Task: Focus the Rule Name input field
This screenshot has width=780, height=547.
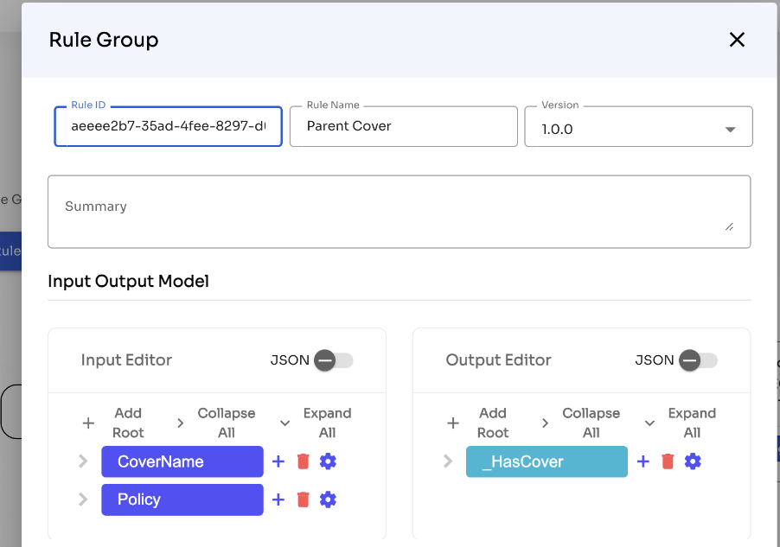Action: tap(403, 126)
